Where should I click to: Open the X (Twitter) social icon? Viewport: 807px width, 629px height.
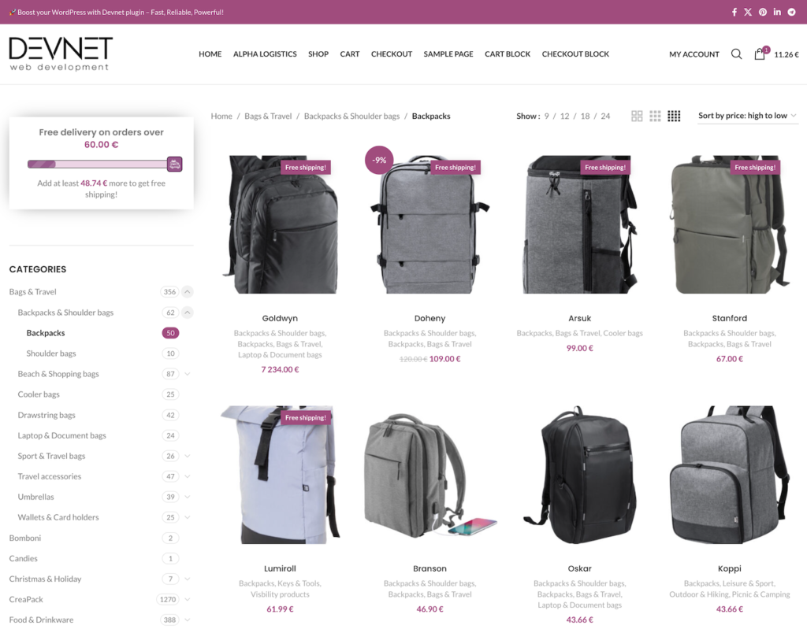(x=748, y=12)
